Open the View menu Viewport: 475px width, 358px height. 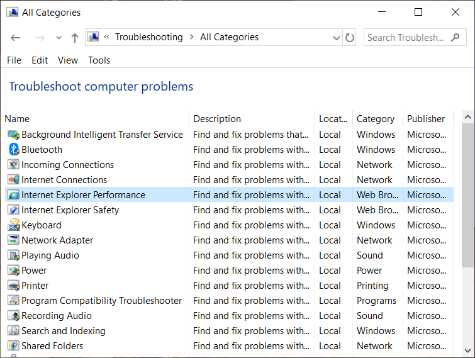tap(68, 60)
